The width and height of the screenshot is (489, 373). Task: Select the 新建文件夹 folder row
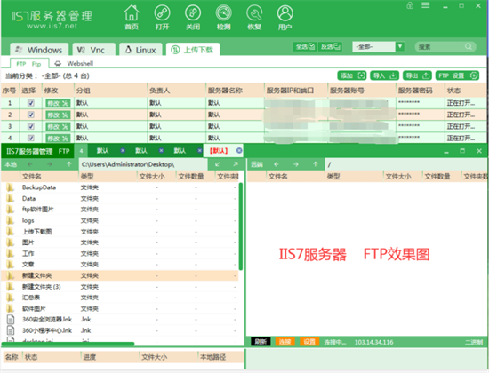pyautogui.click(x=120, y=275)
